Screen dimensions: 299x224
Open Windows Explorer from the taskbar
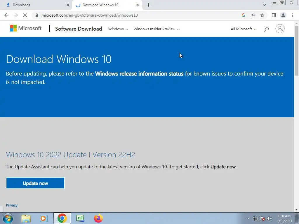[26, 218]
